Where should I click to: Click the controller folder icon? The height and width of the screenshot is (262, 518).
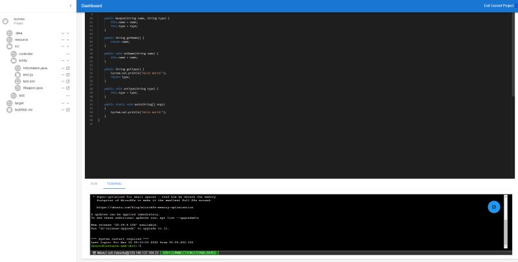point(14,54)
